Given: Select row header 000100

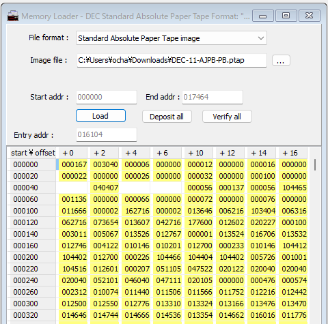Looking at the screenshot, I should tap(31, 211).
